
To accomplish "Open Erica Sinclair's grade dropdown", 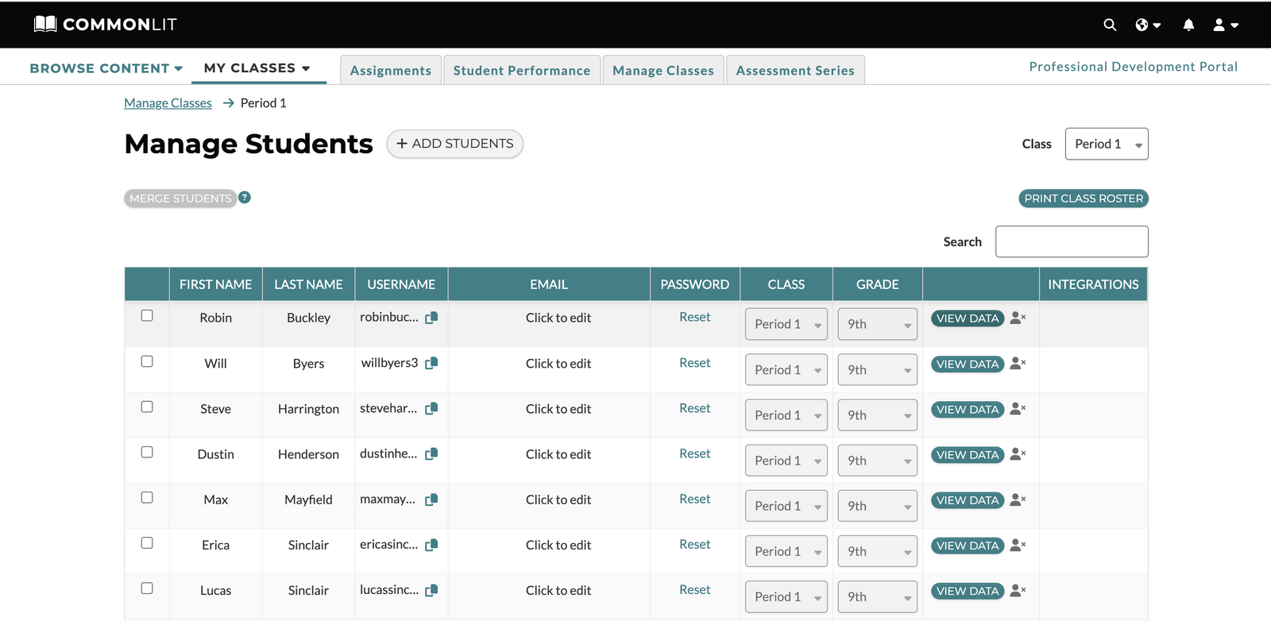I will (x=878, y=551).
